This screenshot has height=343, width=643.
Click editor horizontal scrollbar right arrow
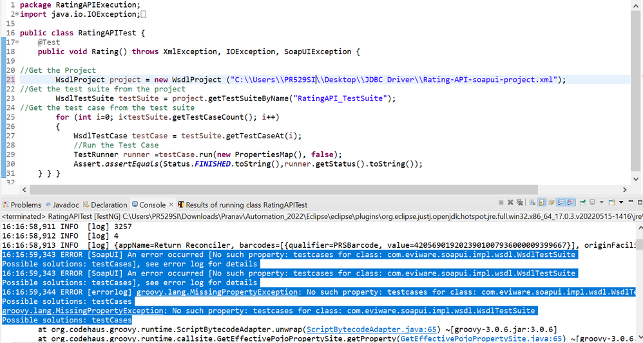point(625,190)
